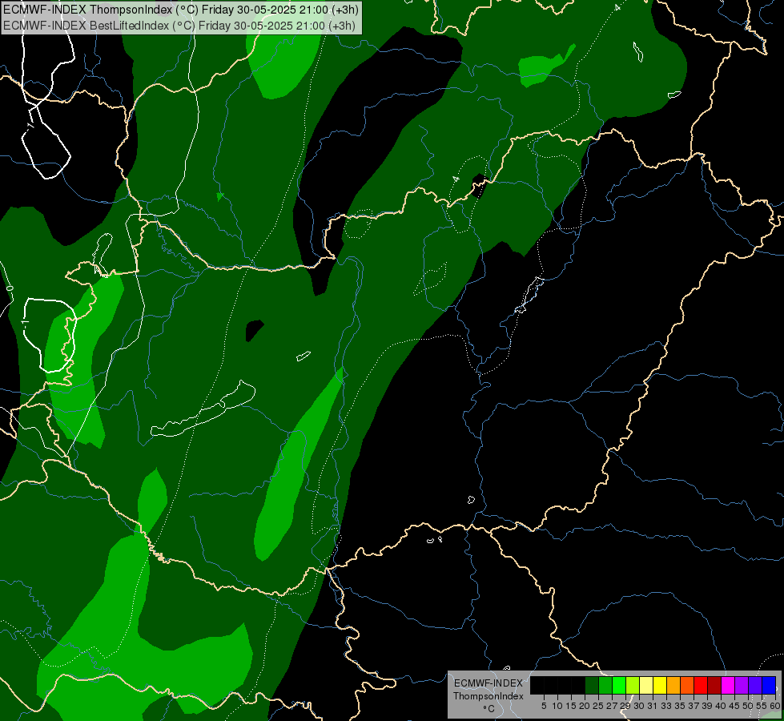The height and width of the screenshot is (721, 784).
Task: Click the ThompsonIndex title line at top
Action: coord(181,10)
